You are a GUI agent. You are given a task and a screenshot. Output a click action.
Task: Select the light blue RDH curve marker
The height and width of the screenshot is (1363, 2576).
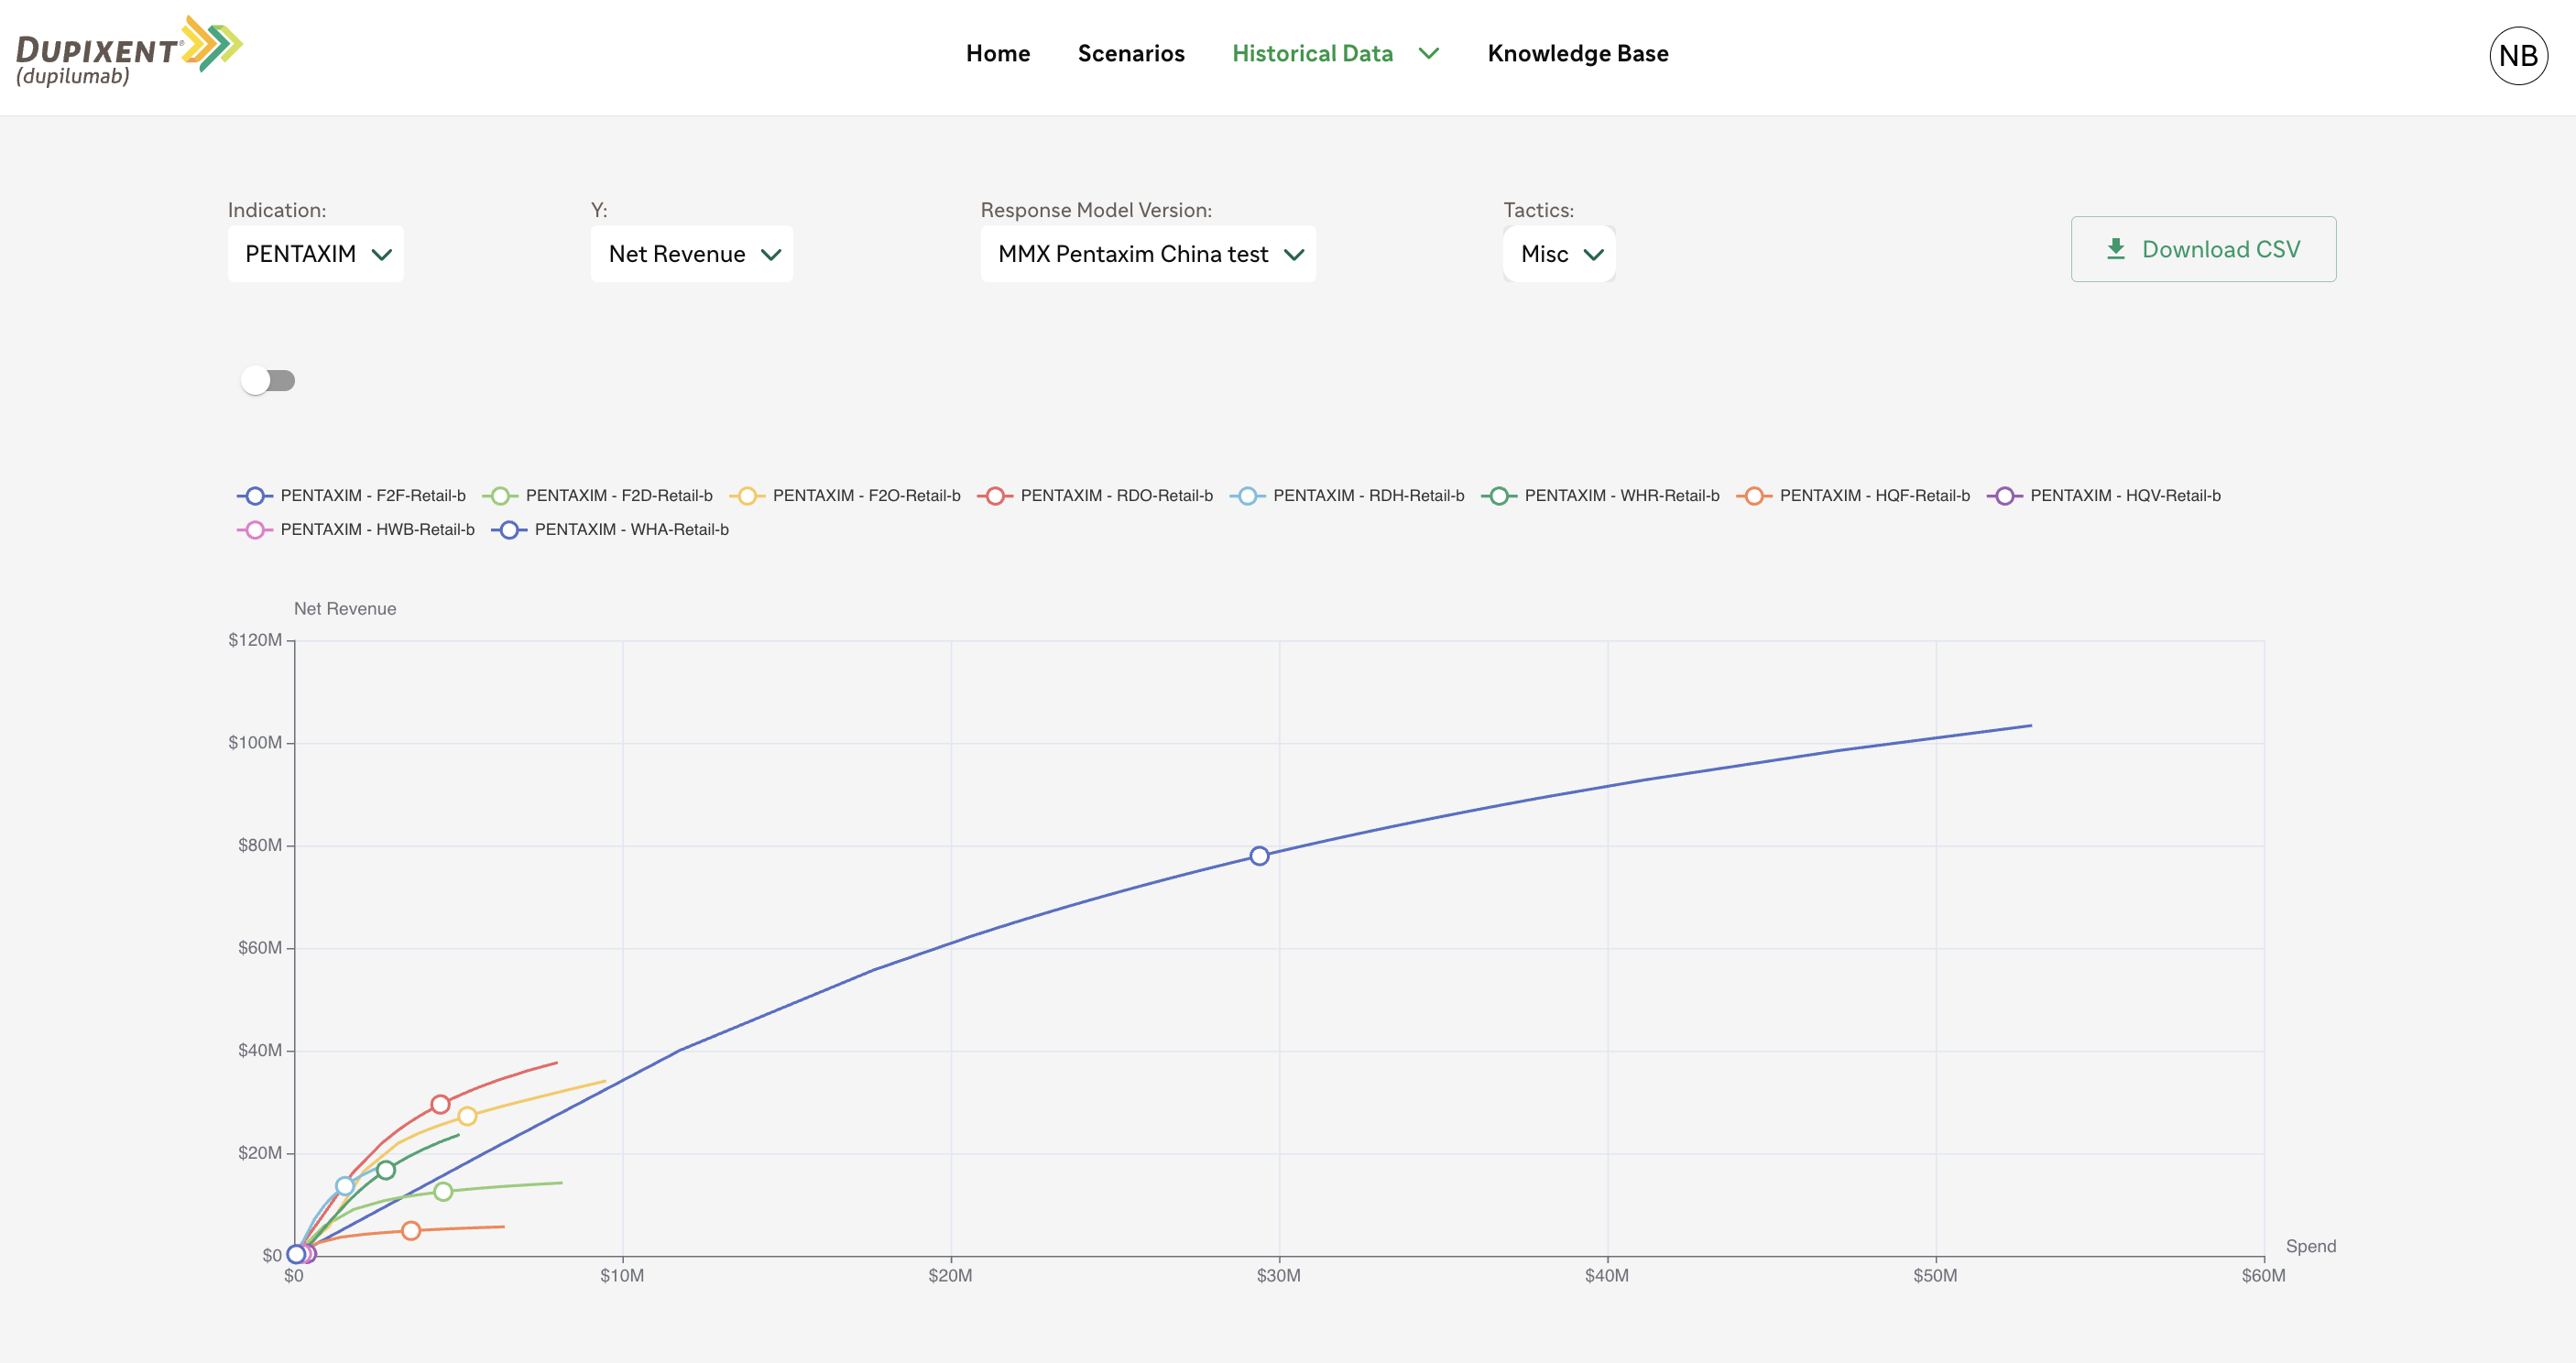(345, 1186)
